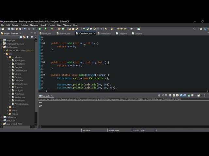Click the Smart Insert status bar entry
This screenshot has height=156, width=209.
point(114,130)
